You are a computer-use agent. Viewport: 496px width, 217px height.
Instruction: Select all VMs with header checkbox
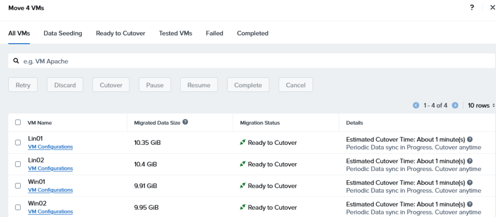coord(18,123)
